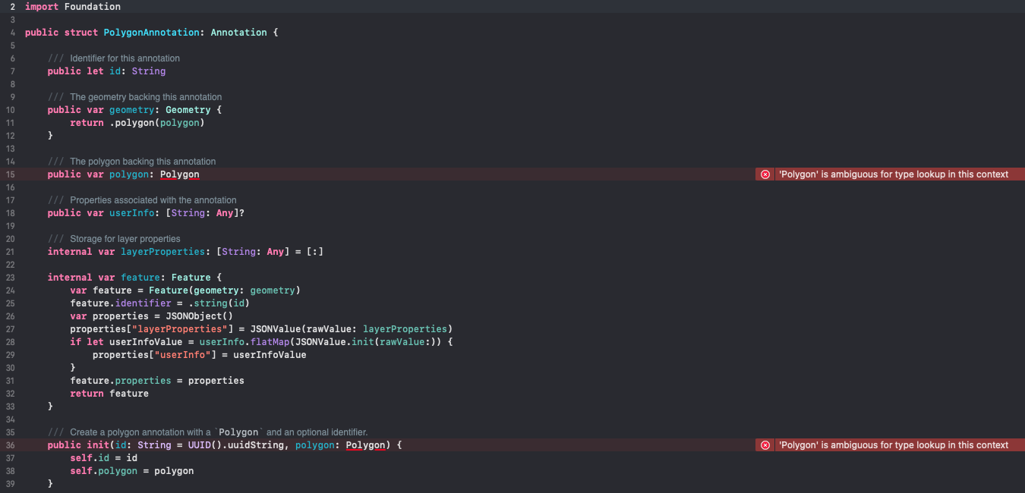Click the underlined Polygon type on line 36
Image resolution: width=1025 pixels, height=493 pixels.
coord(366,445)
